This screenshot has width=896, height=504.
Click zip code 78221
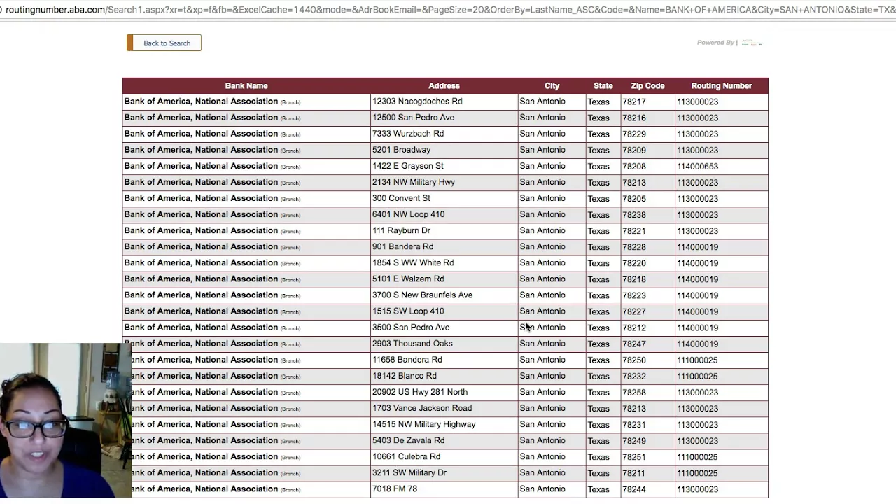[634, 231]
